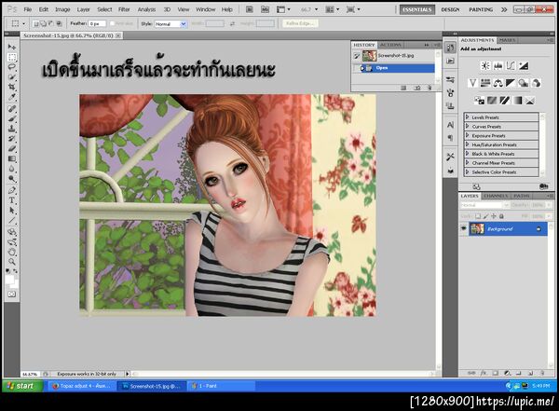Select the Hand tool
The width and height of the screenshot is (559, 411).
point(12,252)
